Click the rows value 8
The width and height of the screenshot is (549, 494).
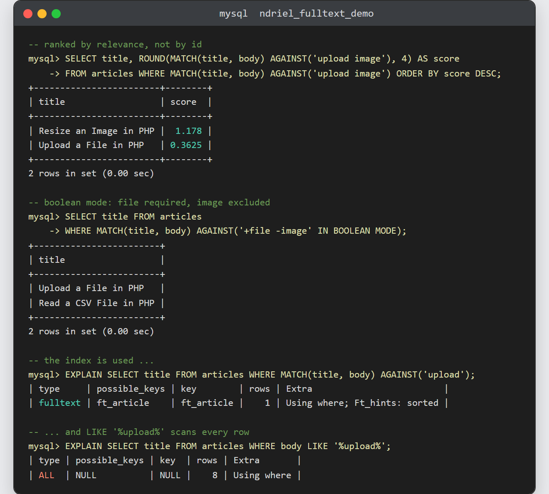215,475
